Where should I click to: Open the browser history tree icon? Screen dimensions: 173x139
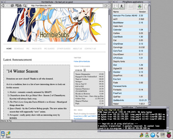point(17,5)
